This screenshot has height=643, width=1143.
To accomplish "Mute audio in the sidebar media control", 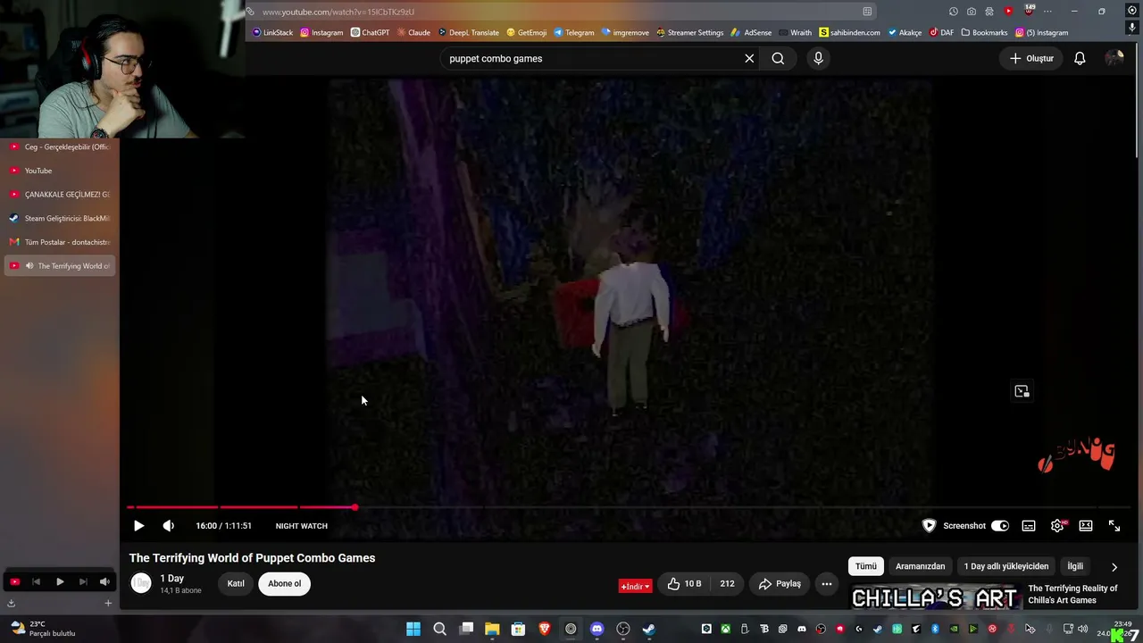I will (x=104, y=581).
